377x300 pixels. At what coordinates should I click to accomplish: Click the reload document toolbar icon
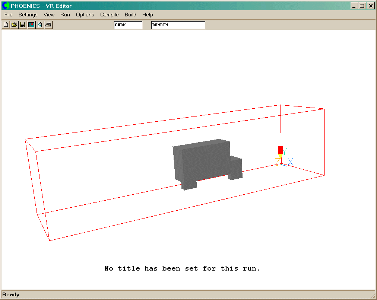pyautogui.click(x=40, y=25)
